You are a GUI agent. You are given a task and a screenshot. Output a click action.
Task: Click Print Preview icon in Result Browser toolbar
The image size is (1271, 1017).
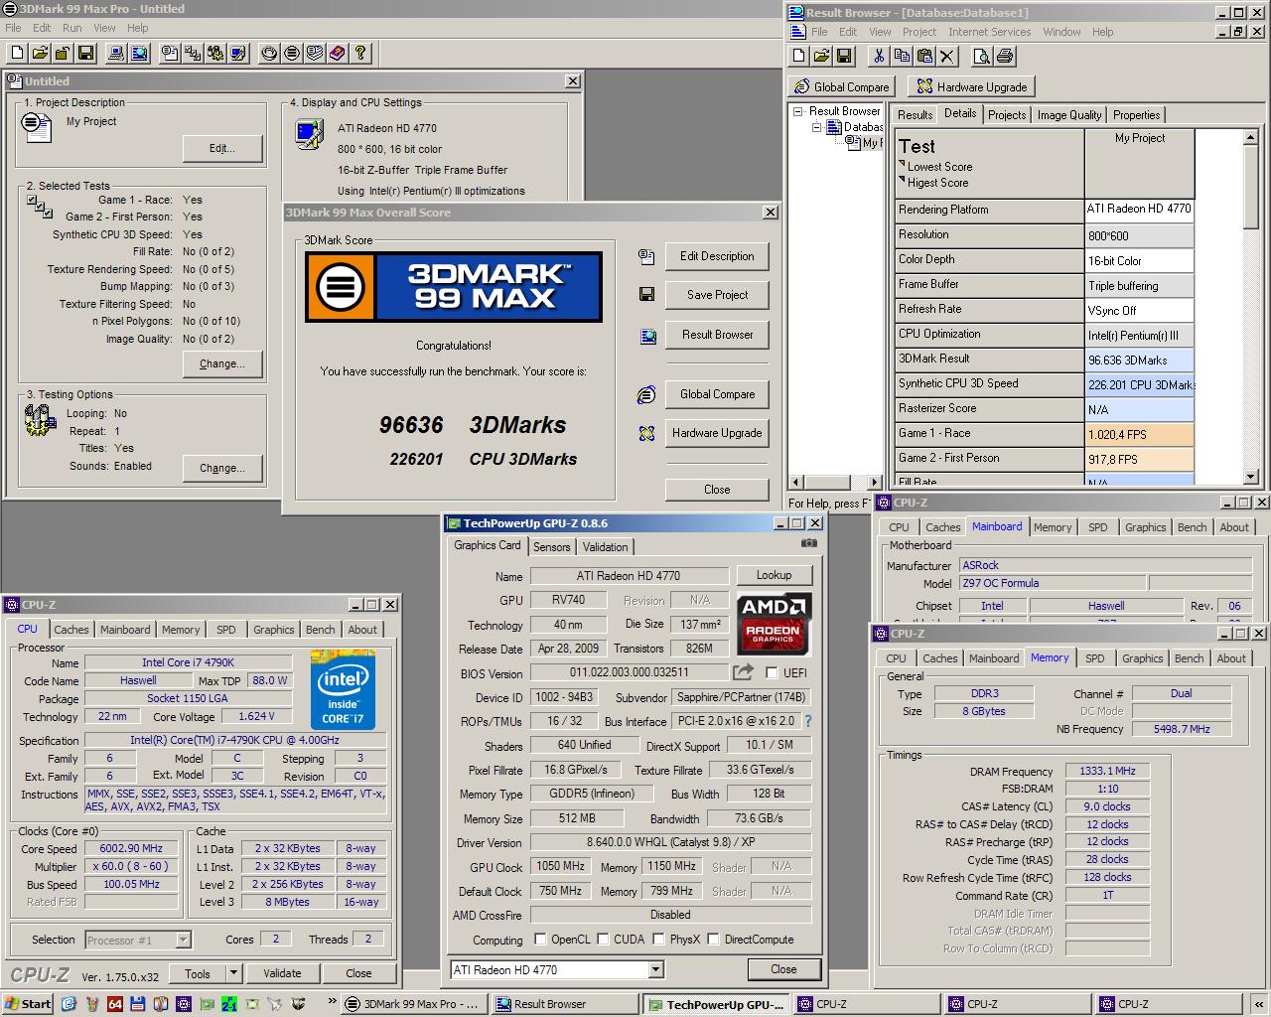click(981, 56)
